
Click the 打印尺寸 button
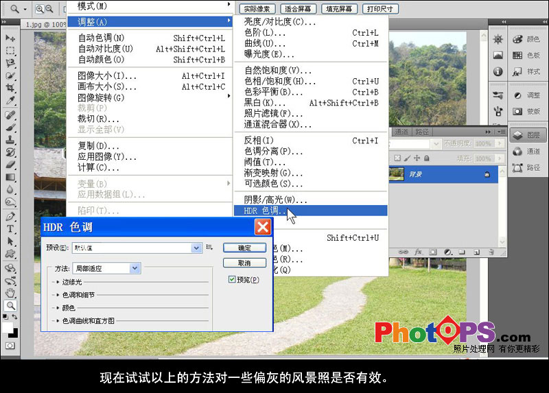click(x=380, y=9)
